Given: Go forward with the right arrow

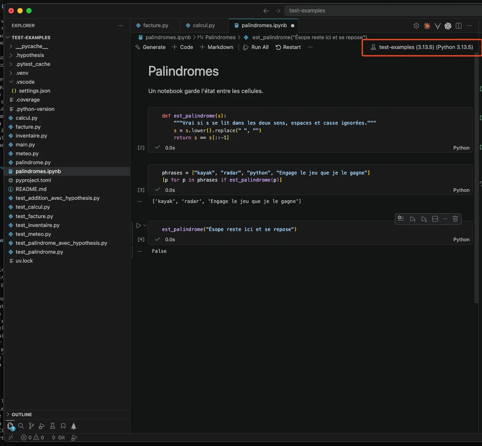Looking at the screenshot, I should 278,11.
